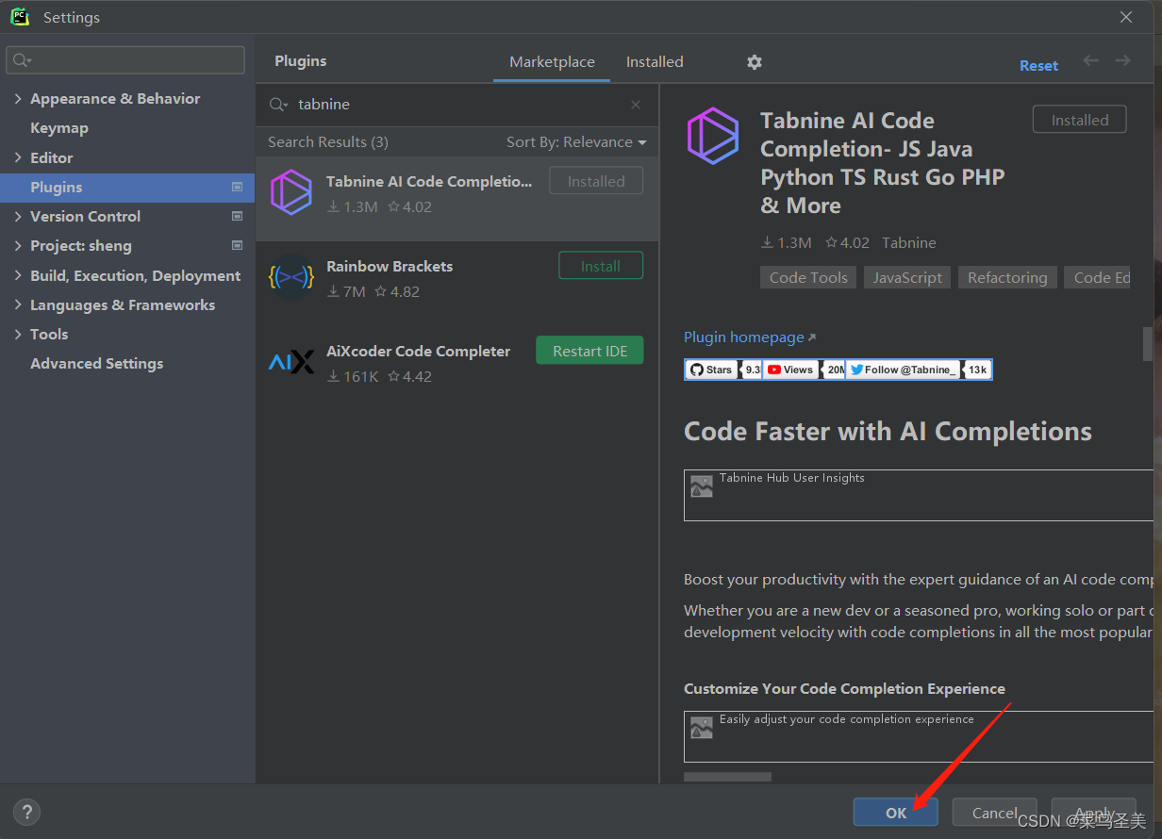Select the AiXcoder Code Completer row title

(418, 352)
